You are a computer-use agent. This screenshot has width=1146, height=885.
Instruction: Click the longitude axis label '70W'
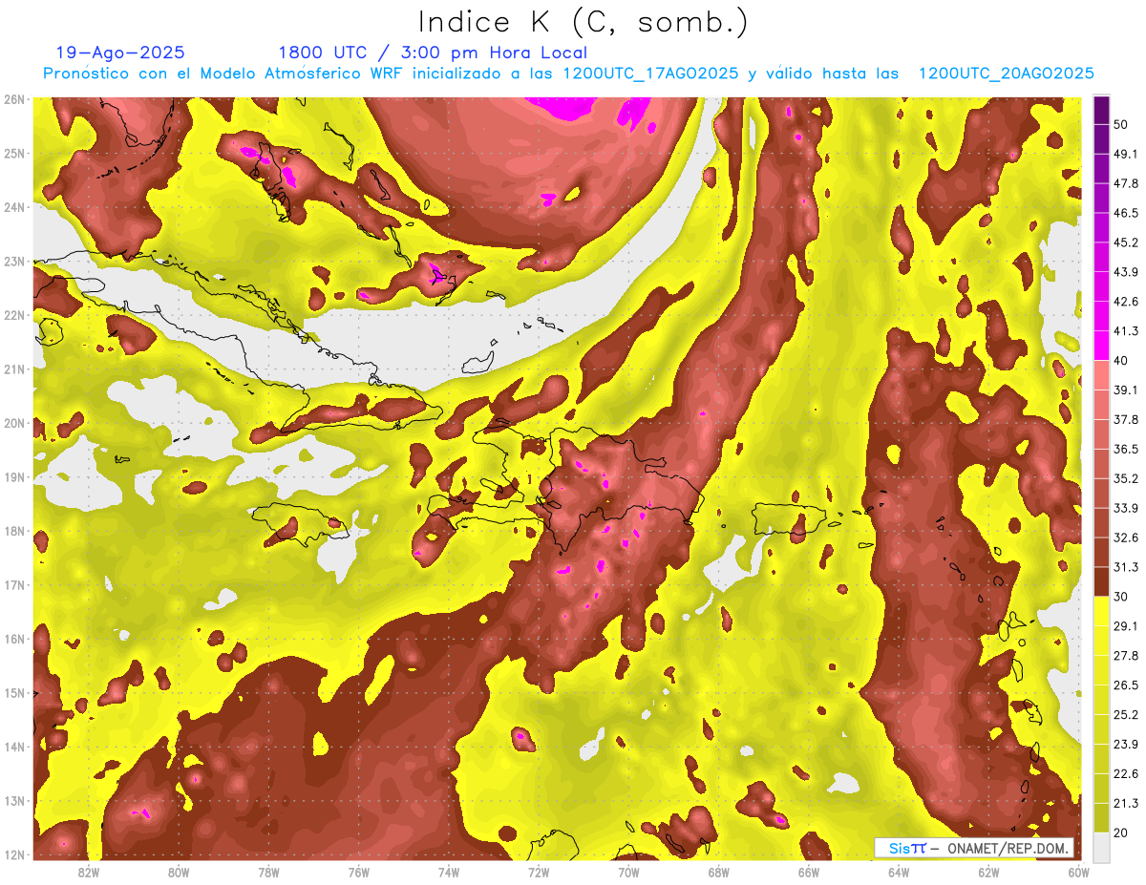tap(628, 872)
